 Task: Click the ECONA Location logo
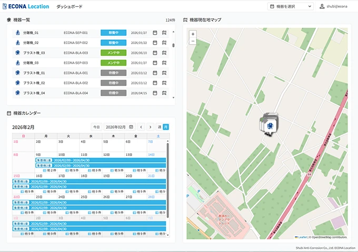tap(26, 6)
